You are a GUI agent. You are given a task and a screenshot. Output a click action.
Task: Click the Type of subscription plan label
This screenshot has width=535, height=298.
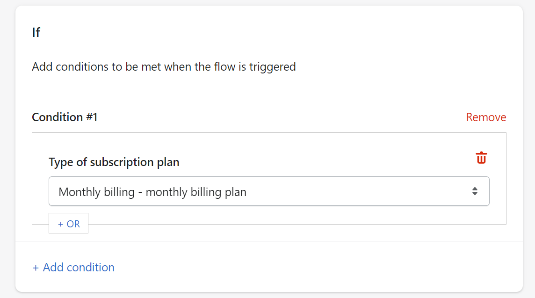point(114,162)
